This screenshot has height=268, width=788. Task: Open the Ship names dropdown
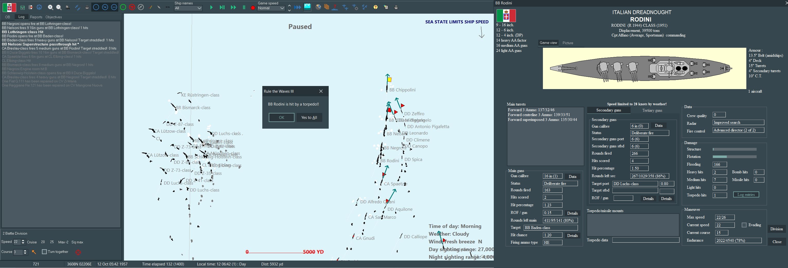[x=188, y=8]
